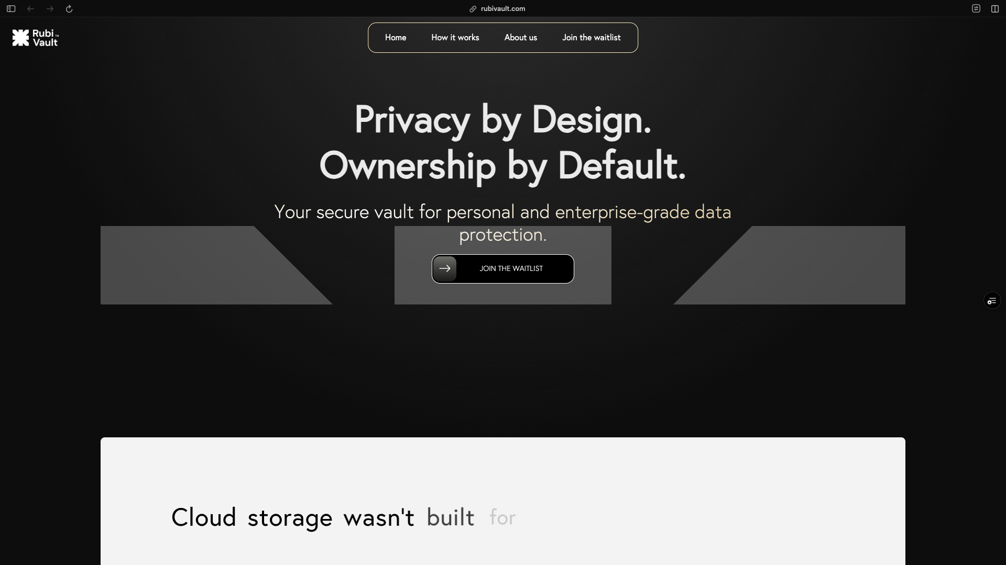Open the floating navigation menu on right edge
This screenshot has width=1006, height=565.
coord(992,300)
